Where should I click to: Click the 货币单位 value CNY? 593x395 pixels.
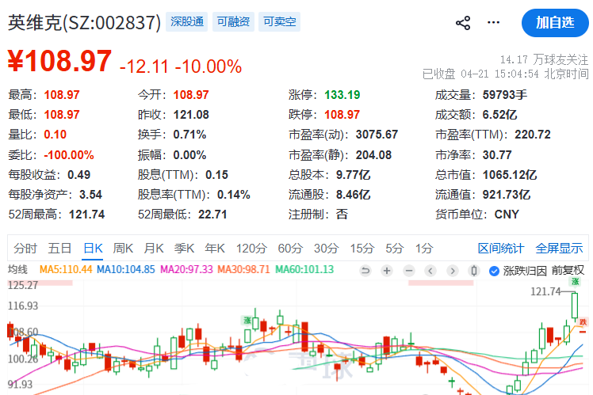(507, 215)
